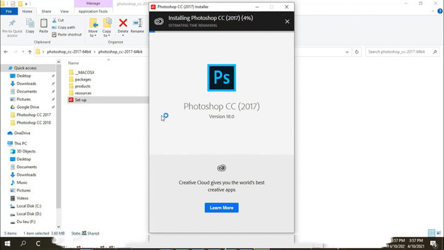The height and width of the screenshot is (250, 444).
Task: Open taskbar search
Action: tap(23, 244)
